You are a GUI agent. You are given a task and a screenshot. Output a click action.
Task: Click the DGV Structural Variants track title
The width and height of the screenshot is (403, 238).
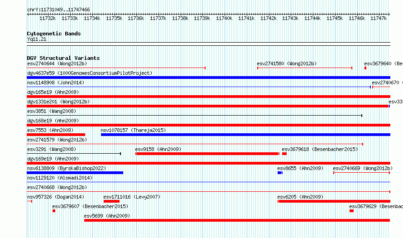(63, 58)
